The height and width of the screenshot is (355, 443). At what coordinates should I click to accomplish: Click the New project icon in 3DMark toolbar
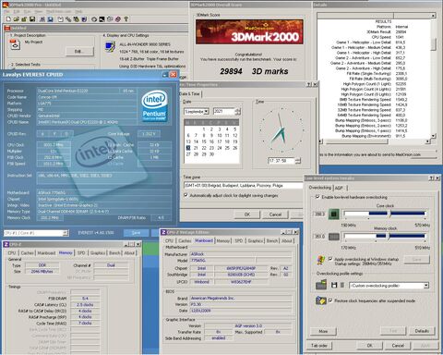point(8,19)
